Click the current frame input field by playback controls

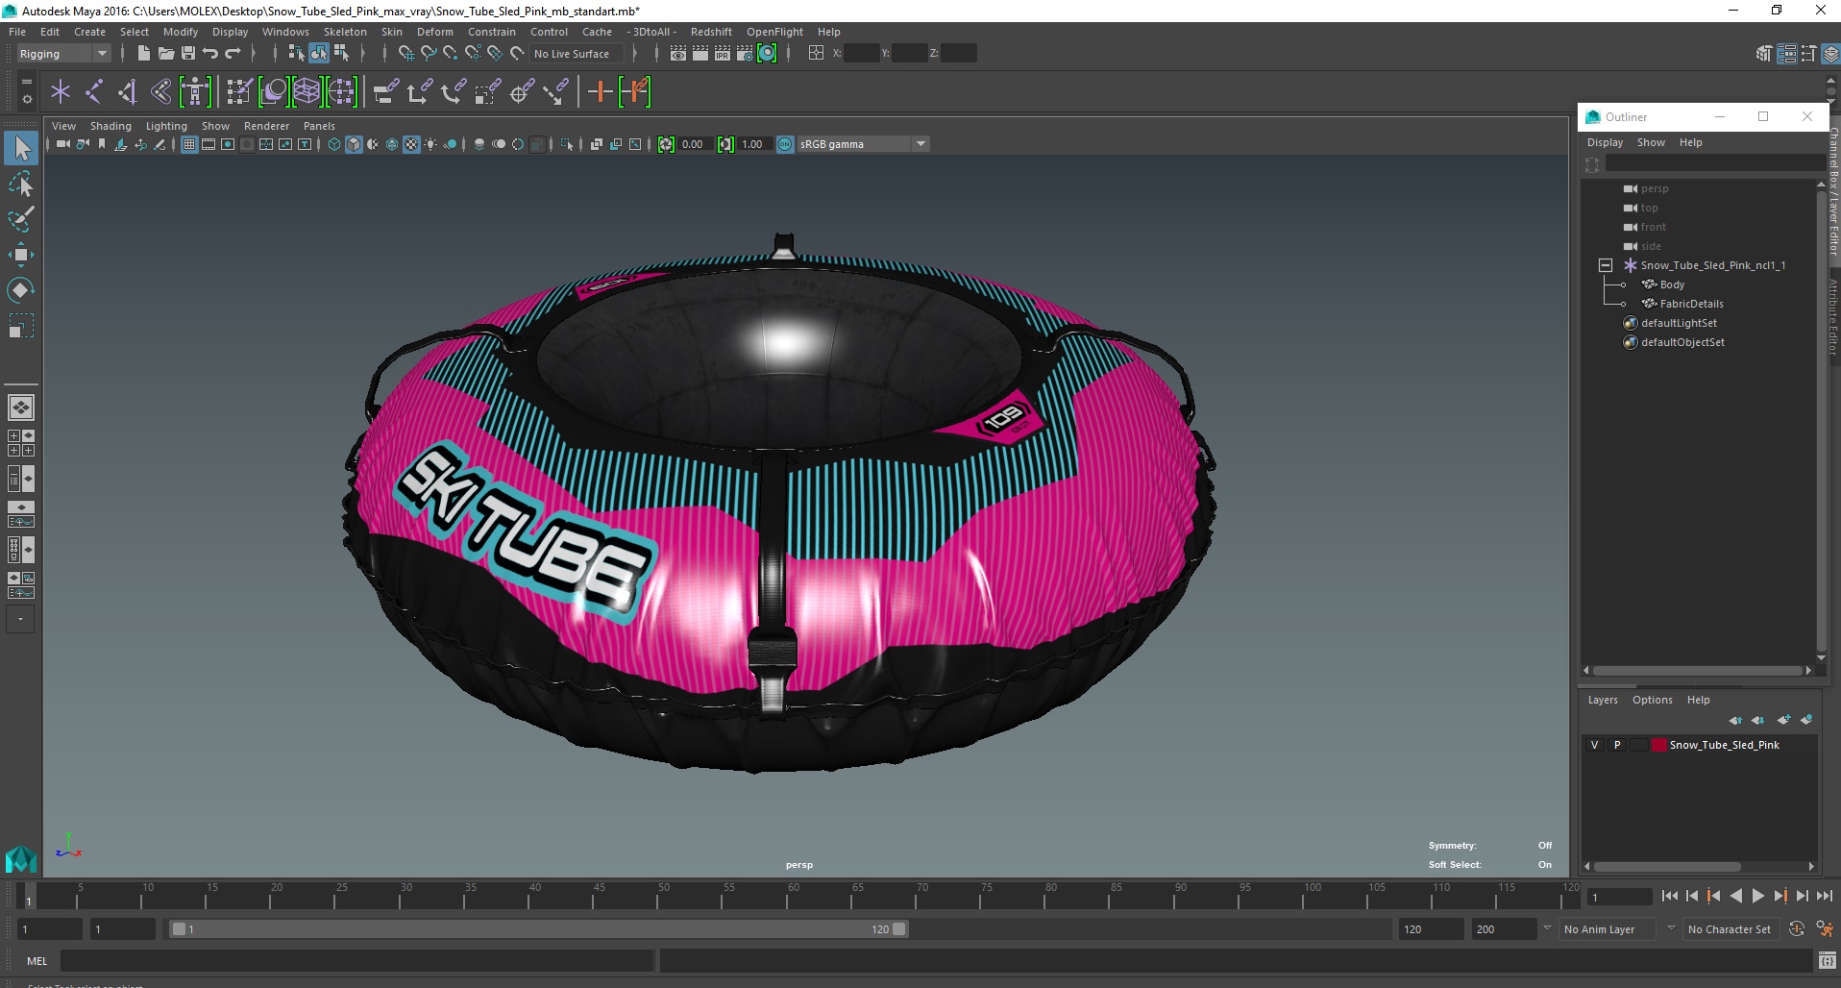coord(1619,897)
